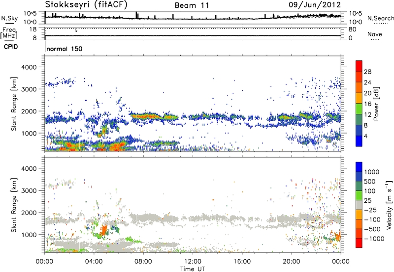Click the "500" value on Velocity colorbar
The image size is (394, 272).
click(x=370, y=182)
